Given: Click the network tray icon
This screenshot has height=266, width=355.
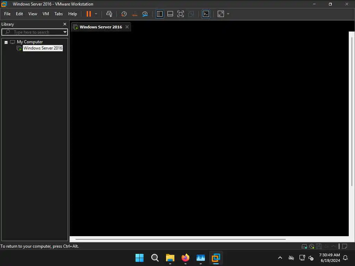Looking at the screenshot, I should 302,258.
